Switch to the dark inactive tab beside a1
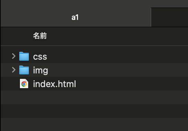The image size is (188, 131). [x=169, y=17]
